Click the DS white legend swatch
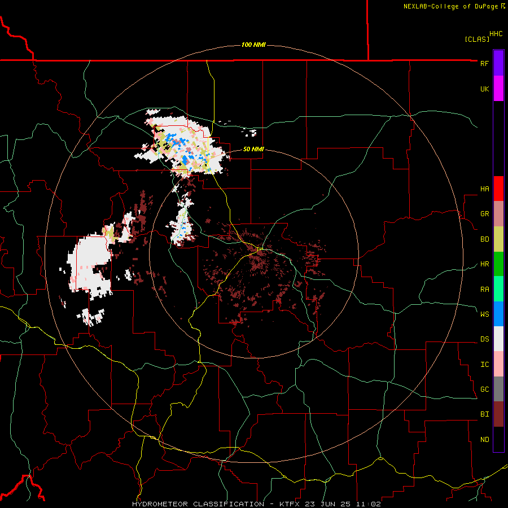Image resolution: width=508 pixels, height=508 pixels. click(x=498, y=339)
